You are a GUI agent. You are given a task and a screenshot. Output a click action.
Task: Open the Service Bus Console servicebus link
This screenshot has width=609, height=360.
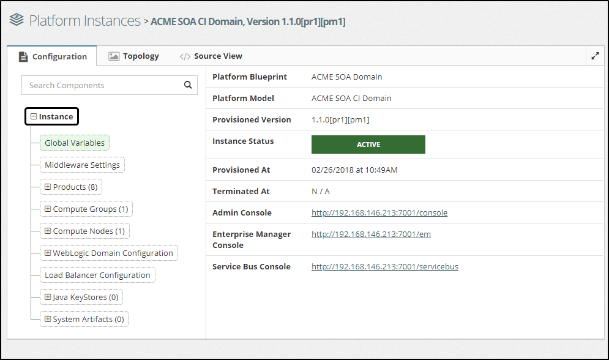[x=384, y=267]
